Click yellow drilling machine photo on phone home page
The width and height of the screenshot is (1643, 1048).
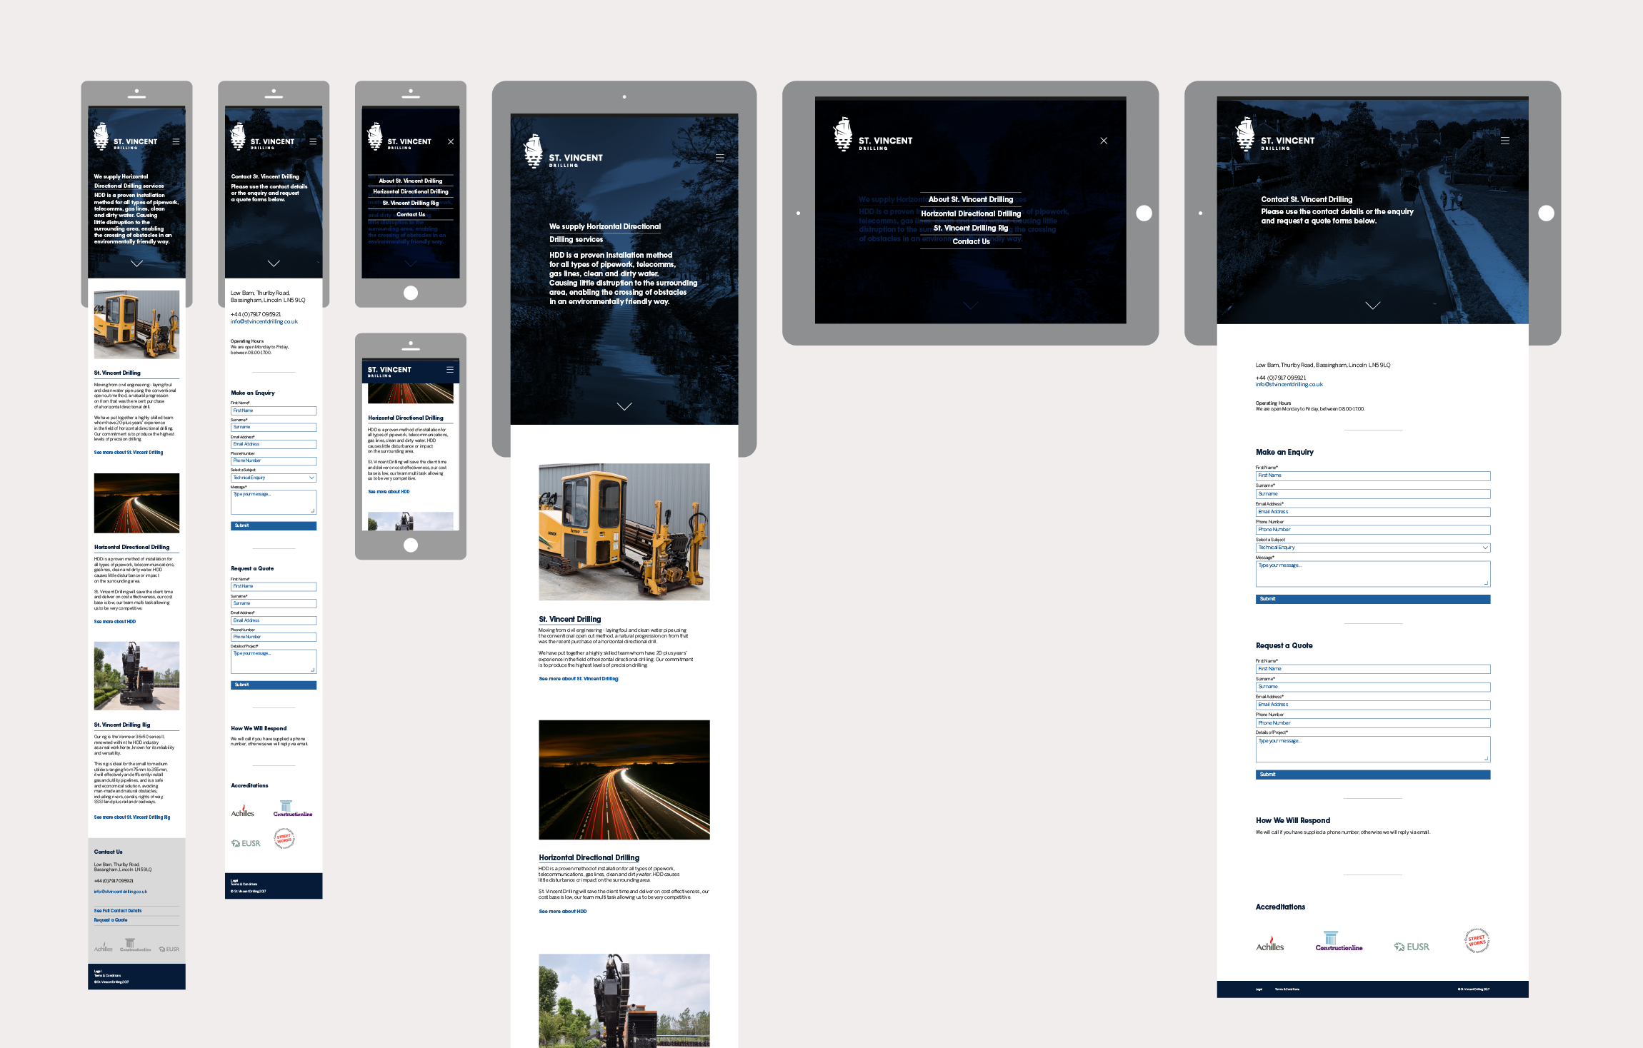click(x=137, y=324)
